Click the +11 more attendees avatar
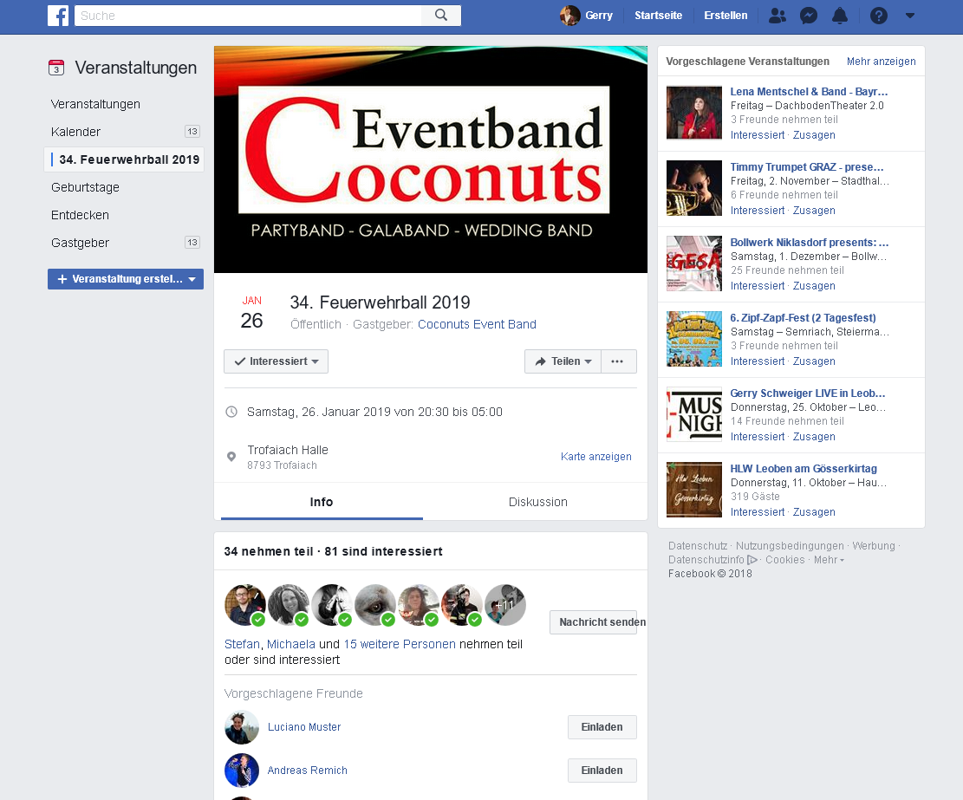Image resolution: width=963 pixels, height=800 pixels. [504, 605]
